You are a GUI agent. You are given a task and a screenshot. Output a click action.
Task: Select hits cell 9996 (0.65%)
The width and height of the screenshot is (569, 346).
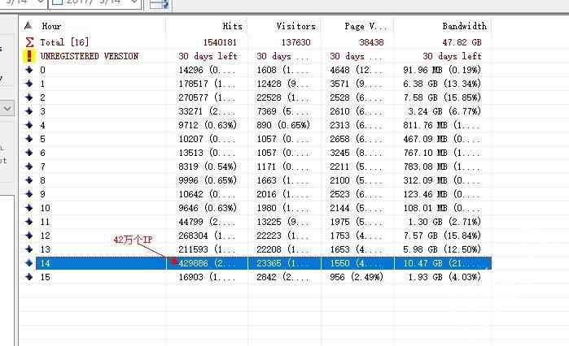click(208, 180)
